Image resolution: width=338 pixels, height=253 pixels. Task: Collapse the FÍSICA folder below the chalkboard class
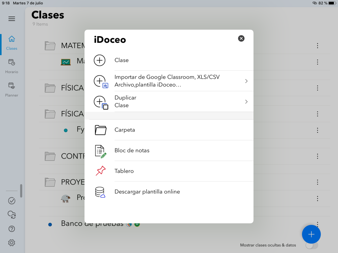(x=50, y=88)
